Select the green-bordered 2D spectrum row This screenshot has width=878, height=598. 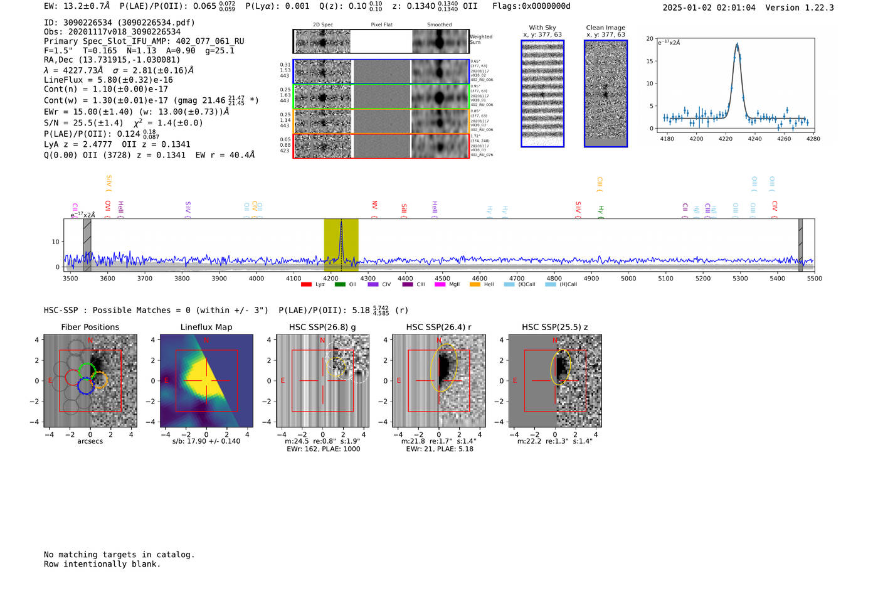pos(381,97)
